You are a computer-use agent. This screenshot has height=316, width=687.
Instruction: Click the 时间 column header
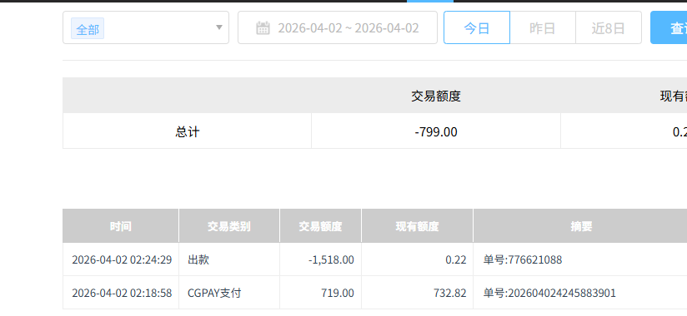coord(121,226)
